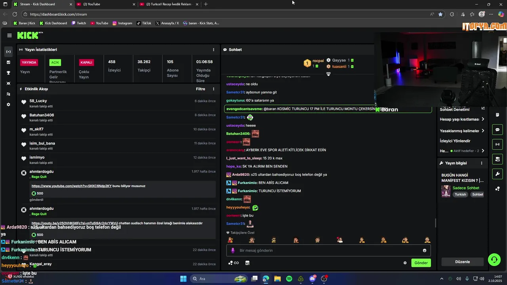Click the green headset support button
Image resolution: width=507 pixels, height=285 pixels.
tap(494, 260)
